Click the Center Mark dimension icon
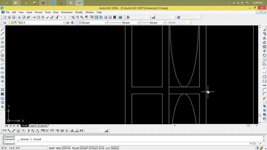This screenshot has height=150, width=267. [67, 130]
